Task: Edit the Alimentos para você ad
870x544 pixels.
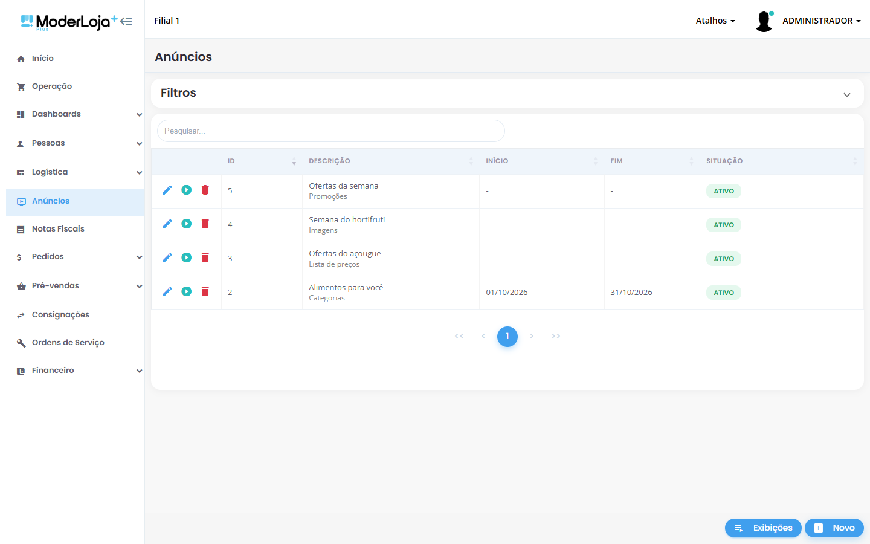Action: coord(167,292)
